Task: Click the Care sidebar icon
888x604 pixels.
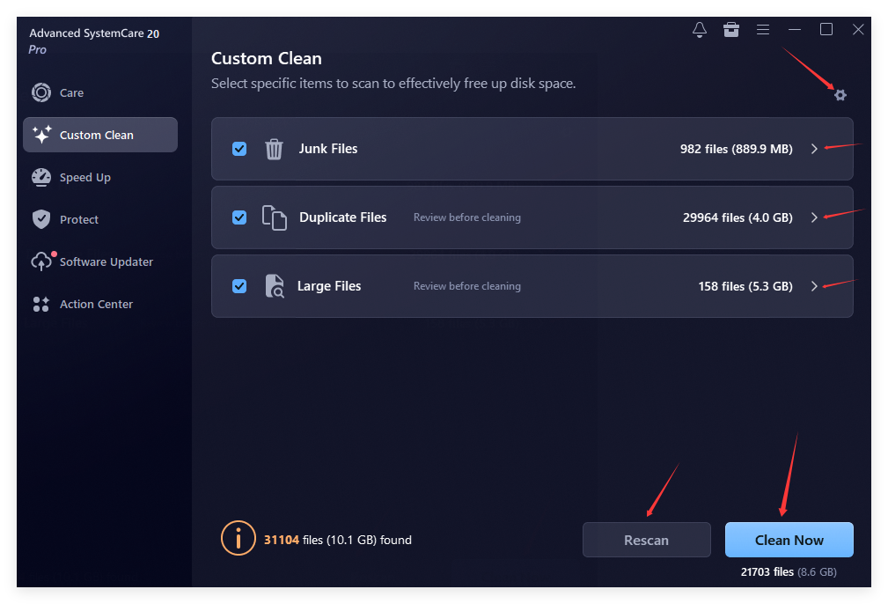Action: pyautogui.click(x=41, y=92)
